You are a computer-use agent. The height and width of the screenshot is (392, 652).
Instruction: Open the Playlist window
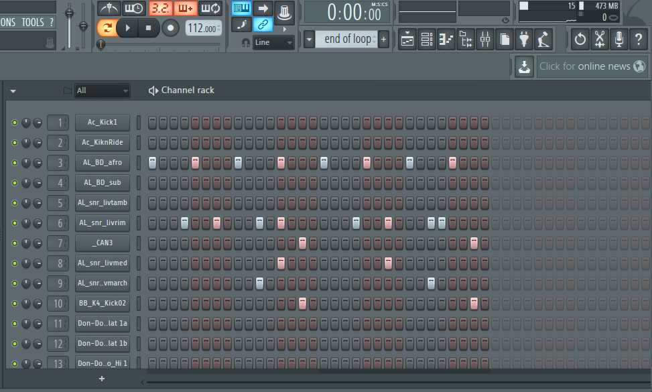tap(407, 39)
